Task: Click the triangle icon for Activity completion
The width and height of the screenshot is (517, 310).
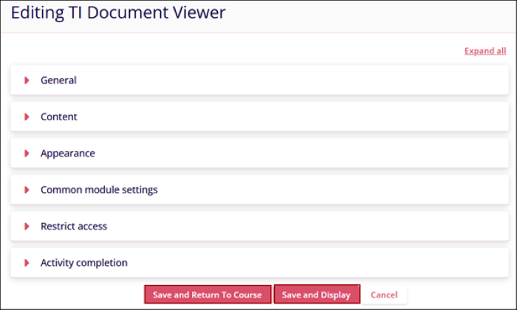Action: 27,263
